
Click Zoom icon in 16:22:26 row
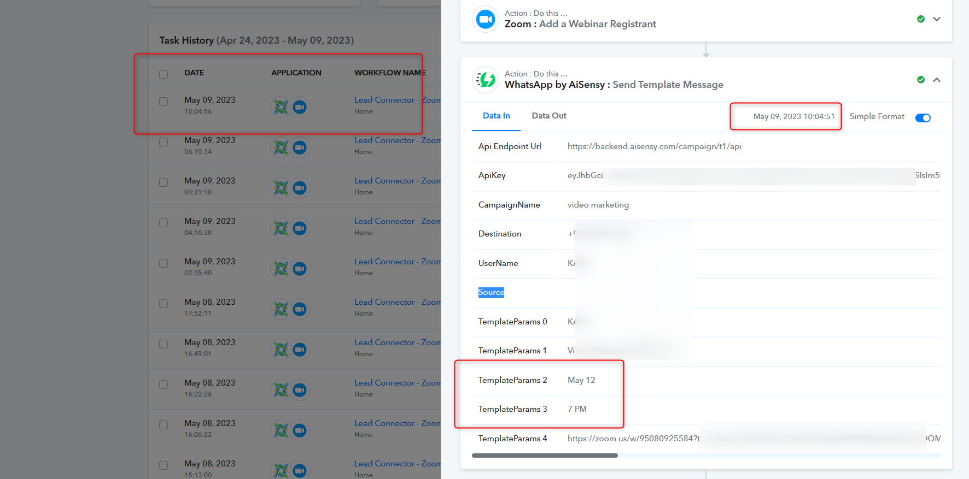coord(300,390)
